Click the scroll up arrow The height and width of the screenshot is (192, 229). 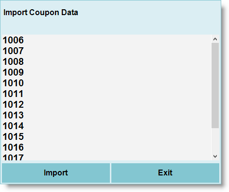(215, 39)
